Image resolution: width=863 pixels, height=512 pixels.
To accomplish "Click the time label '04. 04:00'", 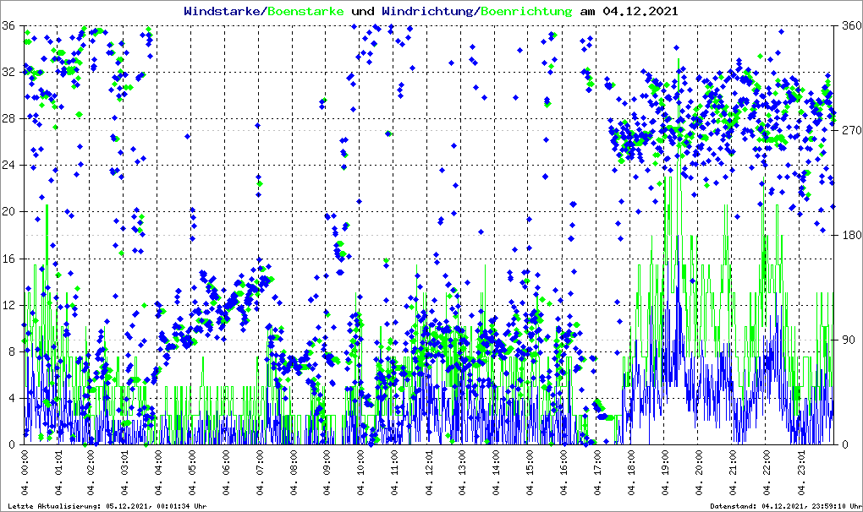I will coord(158,472).
